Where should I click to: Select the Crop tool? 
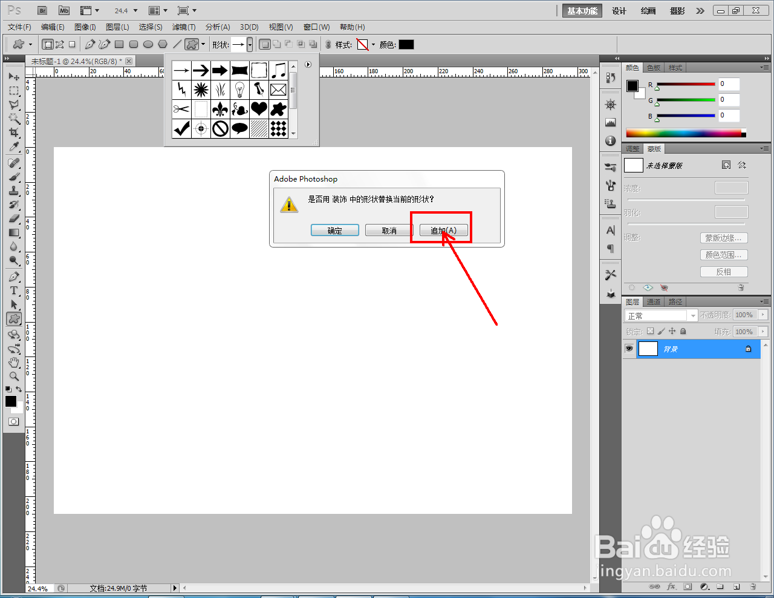coord(14,133)
